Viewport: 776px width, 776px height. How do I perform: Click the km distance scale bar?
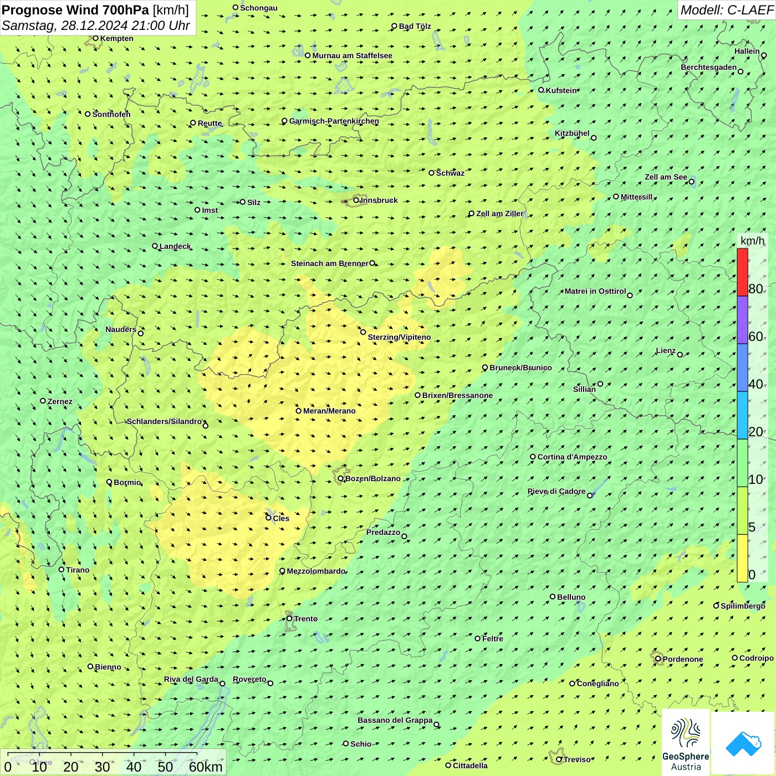pyautogui.click(x=114, y=762)
